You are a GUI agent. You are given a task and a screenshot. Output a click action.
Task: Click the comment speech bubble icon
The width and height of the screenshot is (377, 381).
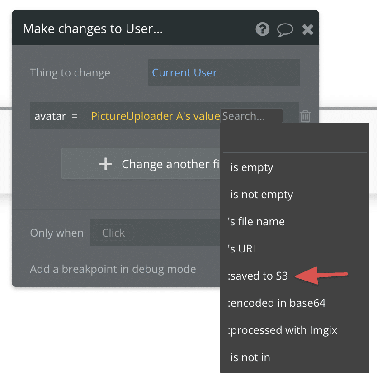tap(285, 30)
